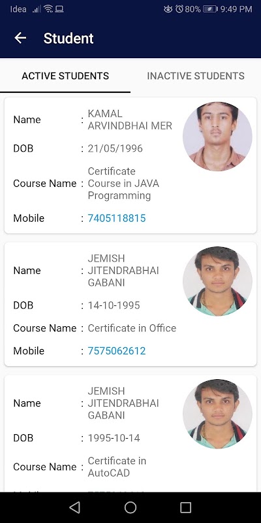Tap the Wi-Fi icon in status bar
Image resolution: width=261 pixels, height=523 pixels.
coord(48,9)
